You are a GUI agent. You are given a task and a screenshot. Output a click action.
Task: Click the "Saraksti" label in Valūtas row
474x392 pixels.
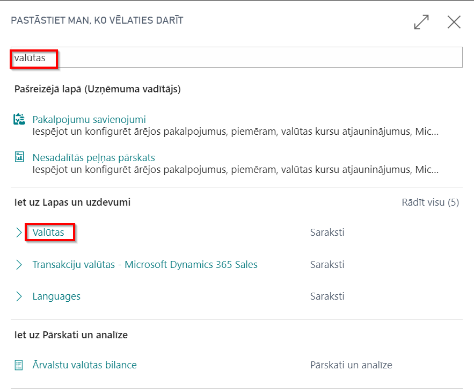327,233
